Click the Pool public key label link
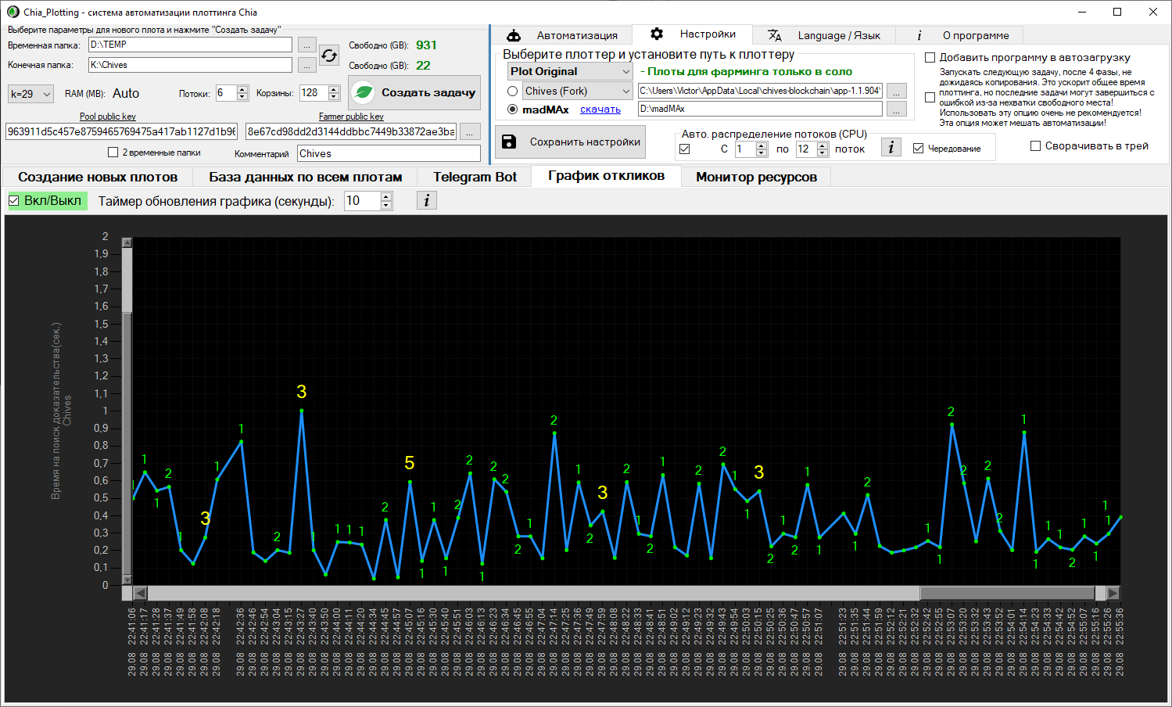This screenshot has width=1172, height=707. click(108, 117)
